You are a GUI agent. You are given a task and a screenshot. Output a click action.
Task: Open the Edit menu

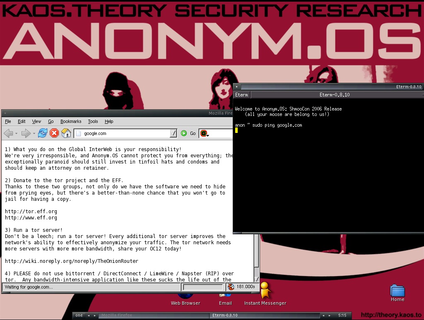(22, 121)
